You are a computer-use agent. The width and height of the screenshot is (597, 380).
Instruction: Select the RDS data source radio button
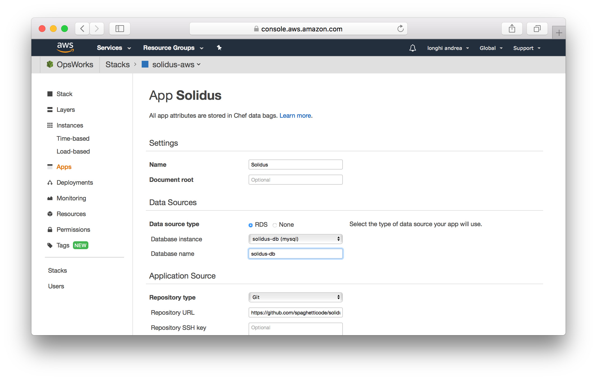point(250,225)
